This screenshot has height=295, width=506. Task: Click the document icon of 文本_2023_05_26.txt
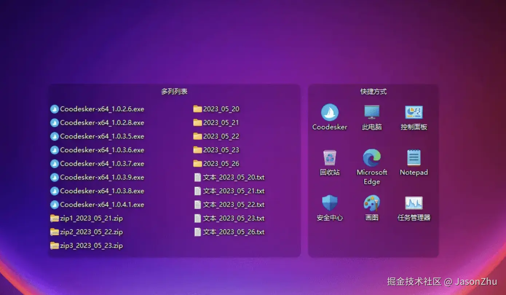pyautogui.click(x=198, y=232)
